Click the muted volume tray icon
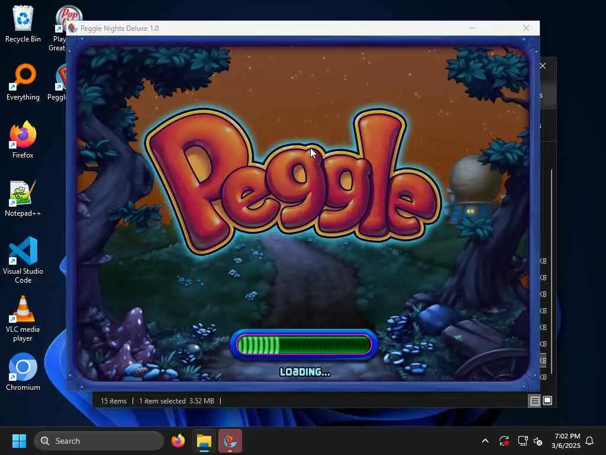 point(538,441)
